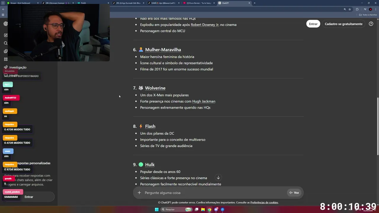
Task: Select text 'Popular desde os anos 60'
Action: (160, 172)
